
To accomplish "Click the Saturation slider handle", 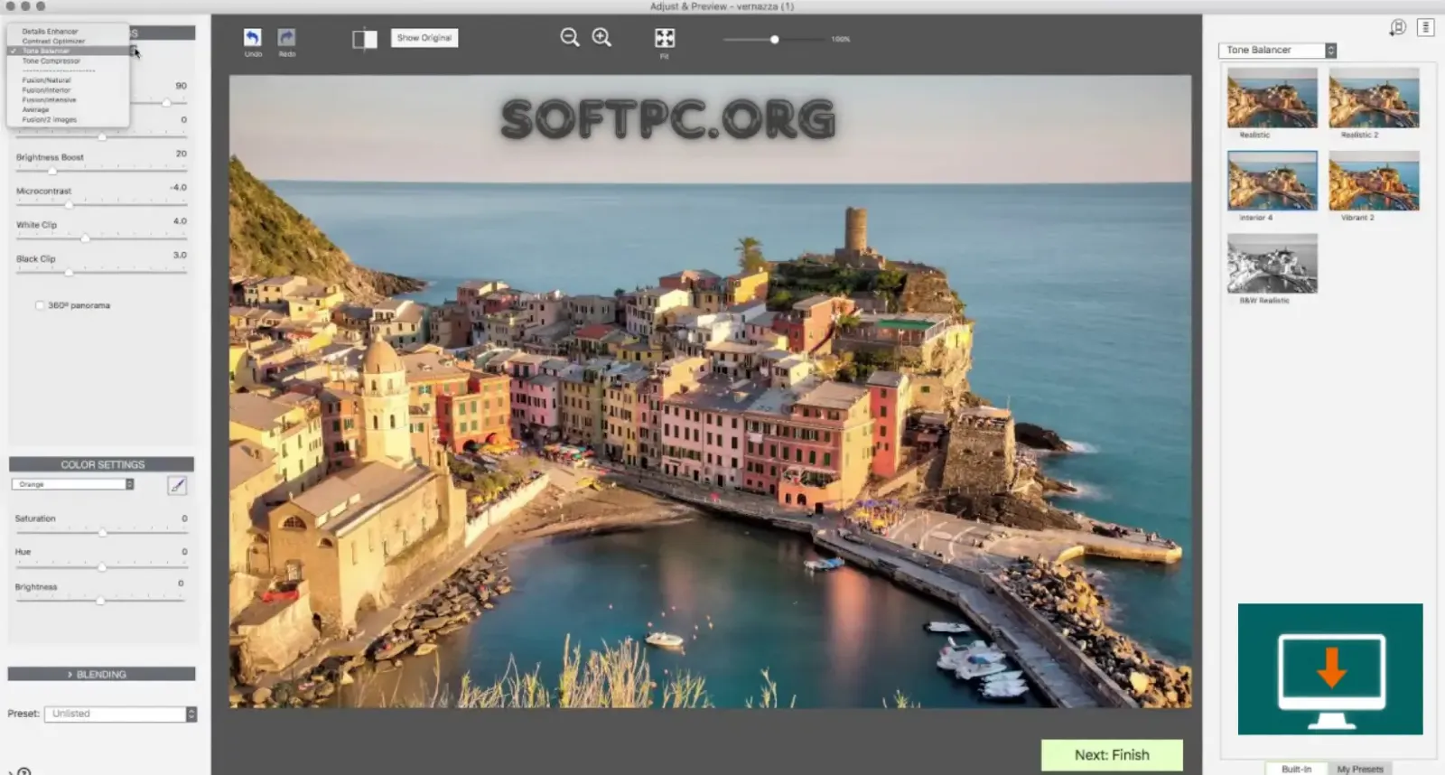I will point(102,533).
